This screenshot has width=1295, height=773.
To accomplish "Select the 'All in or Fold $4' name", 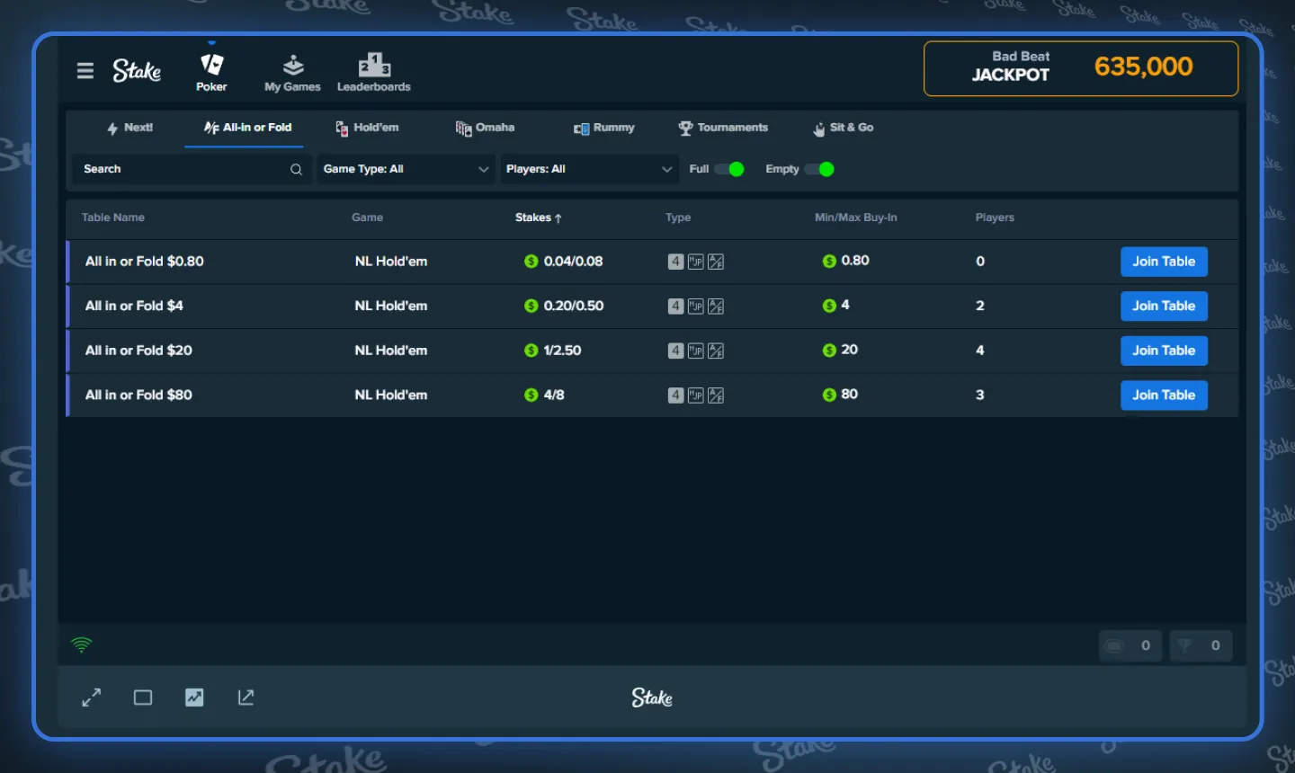I will point(134,306).
